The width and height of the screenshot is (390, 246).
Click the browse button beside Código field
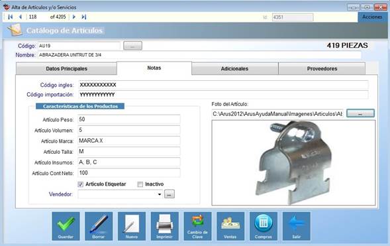point(132,46)
